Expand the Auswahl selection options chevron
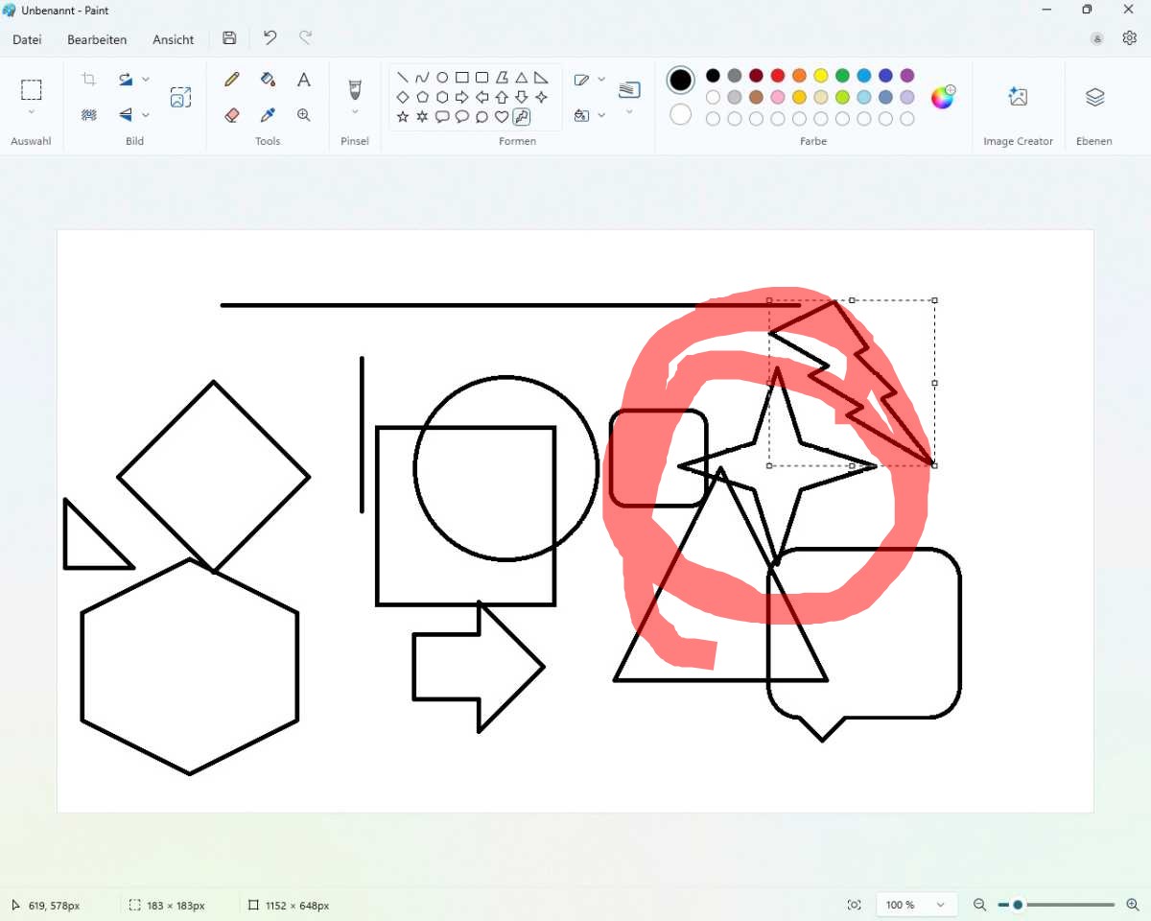 tap(32, 113)
